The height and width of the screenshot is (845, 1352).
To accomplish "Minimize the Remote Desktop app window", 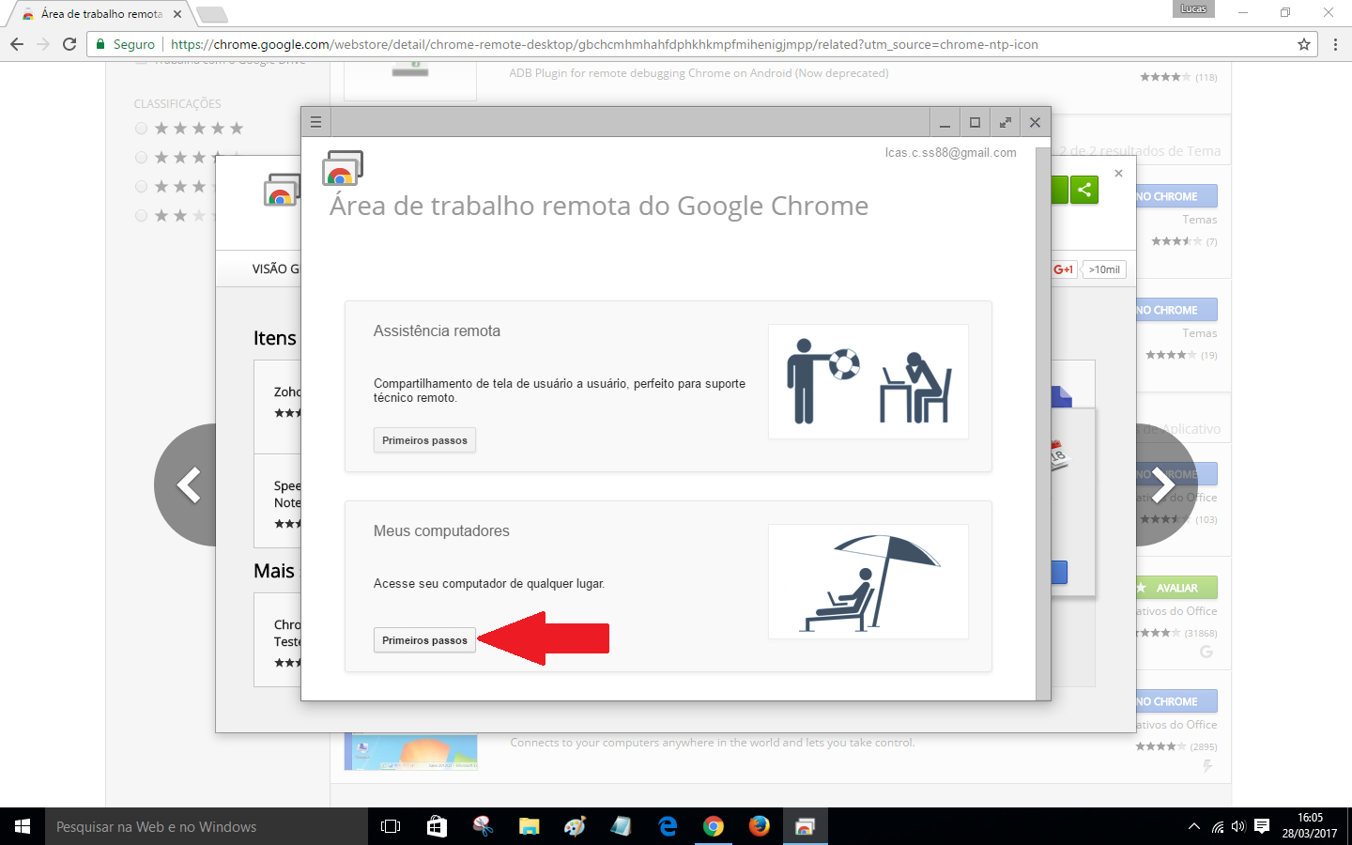I will click(945, 122).
